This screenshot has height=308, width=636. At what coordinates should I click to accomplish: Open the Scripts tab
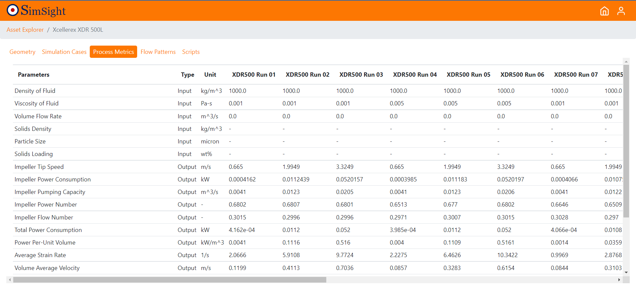191,52
